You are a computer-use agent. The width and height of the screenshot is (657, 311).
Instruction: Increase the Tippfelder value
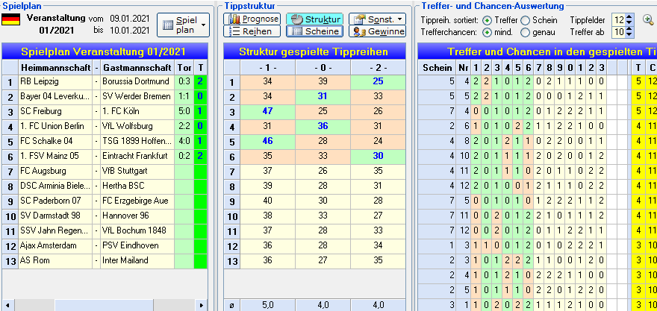click(x=630, y=17)
